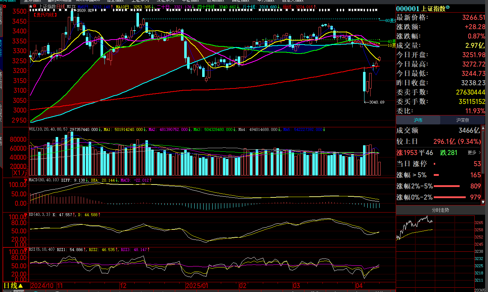Click the 【麦氏均线】 indicator label
Screen dimensions: 488x292
[x=45, y=15]
